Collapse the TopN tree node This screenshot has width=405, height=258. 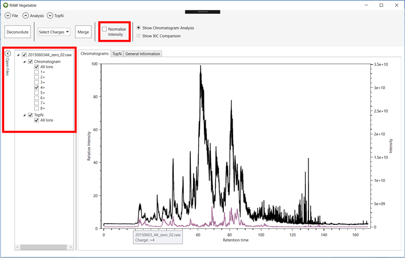[25, 115]
